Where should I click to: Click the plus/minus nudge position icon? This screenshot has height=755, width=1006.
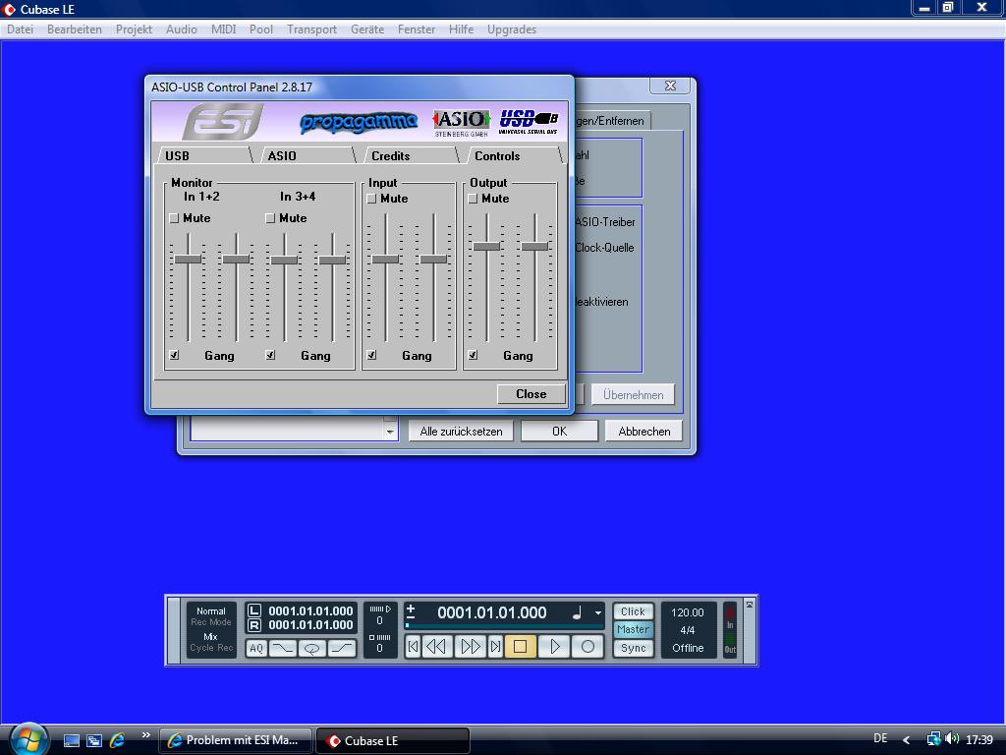pyautogui.click(x=411, y=611)
